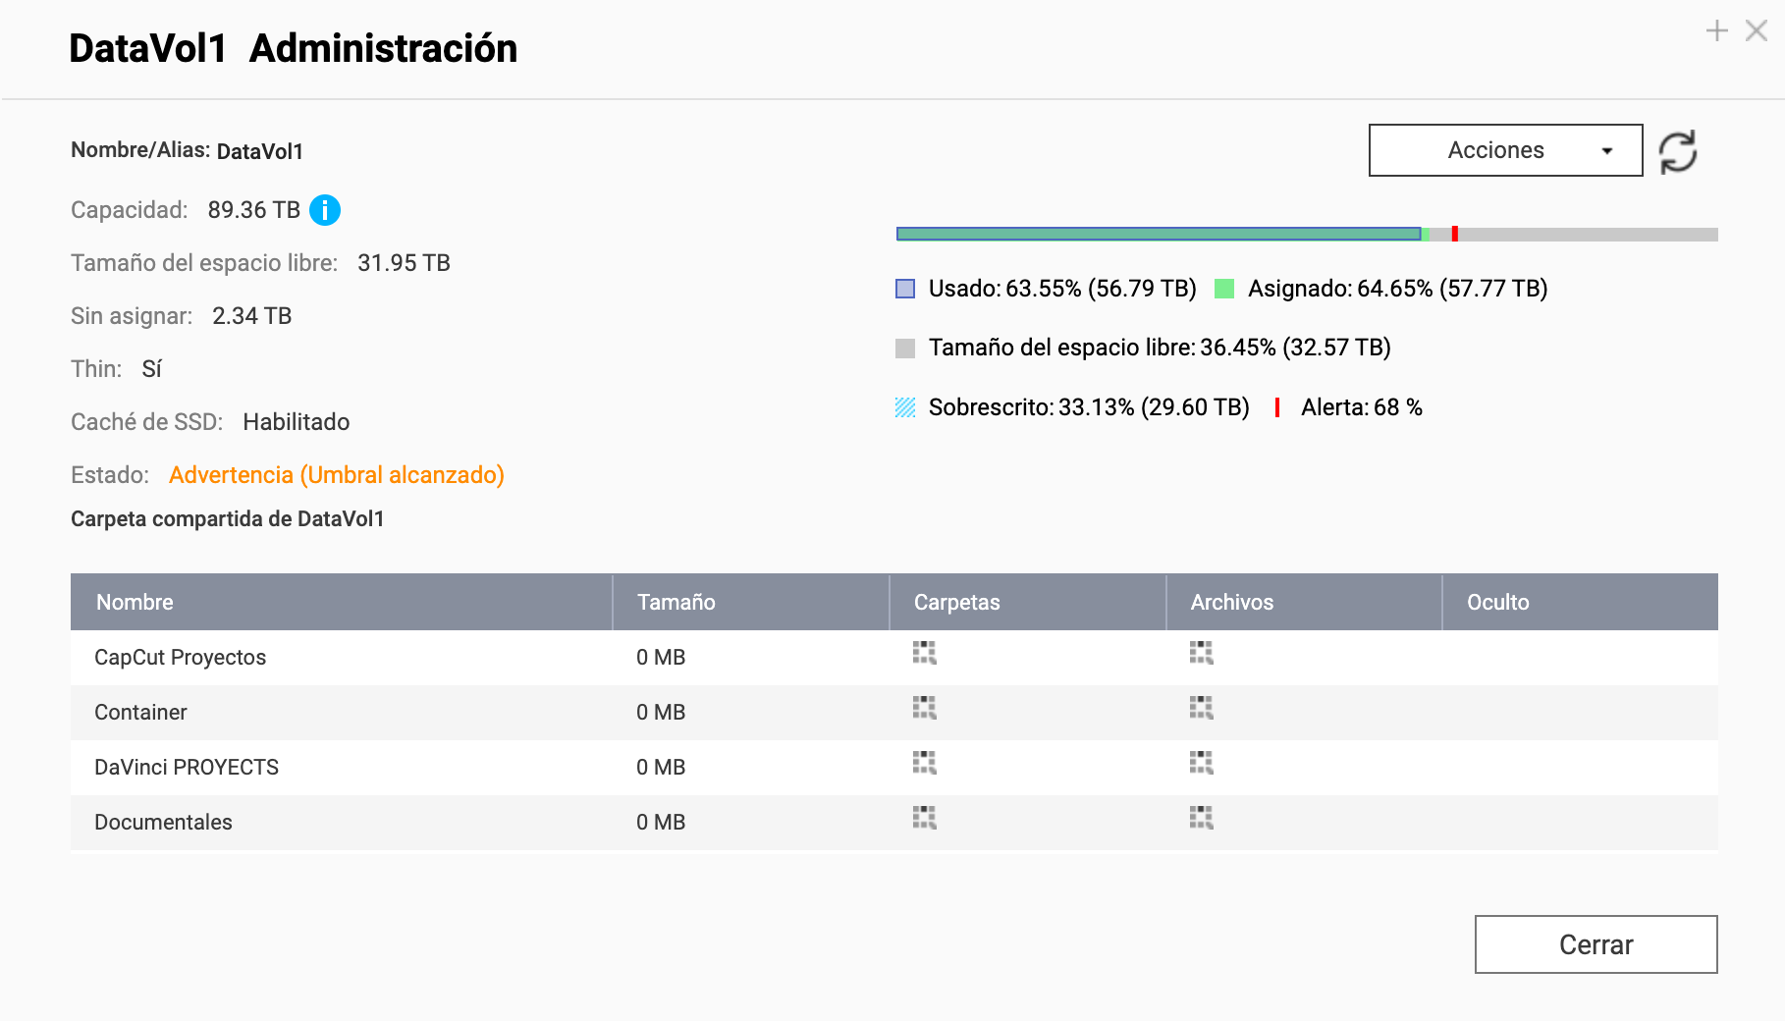Sort table by Tamaño column header

(x=676, y=602)
